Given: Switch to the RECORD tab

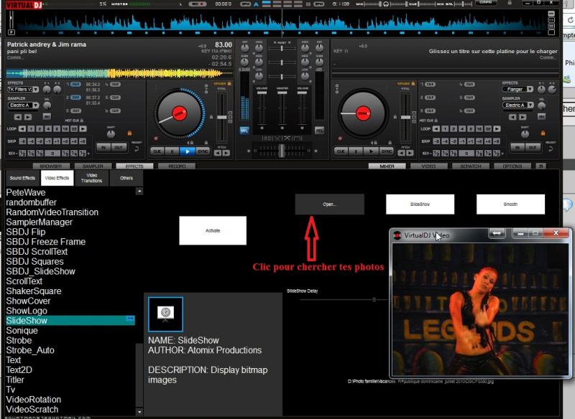Looking at the screenshot, I should pos(177,166).
